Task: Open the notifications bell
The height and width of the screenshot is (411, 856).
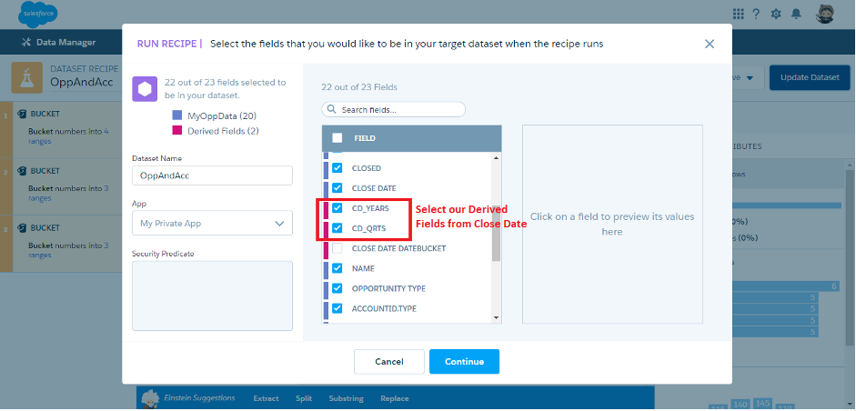Action: [797, 14]
